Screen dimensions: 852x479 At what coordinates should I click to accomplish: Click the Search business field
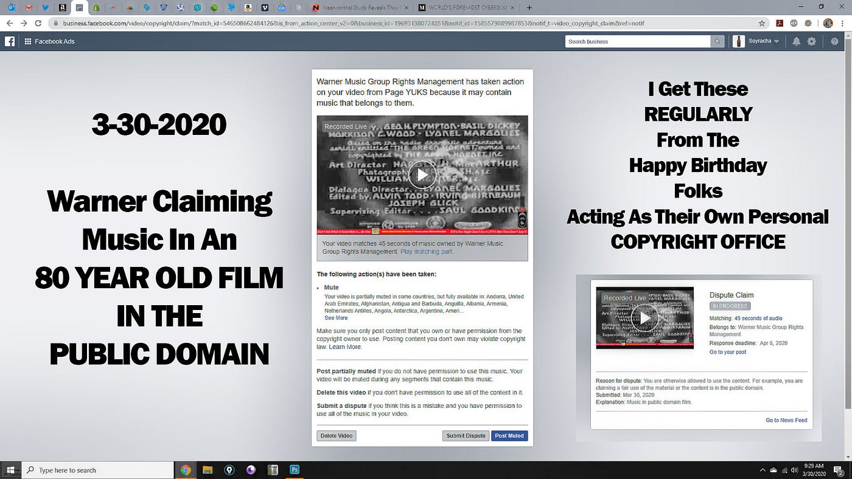pos(638,41)
